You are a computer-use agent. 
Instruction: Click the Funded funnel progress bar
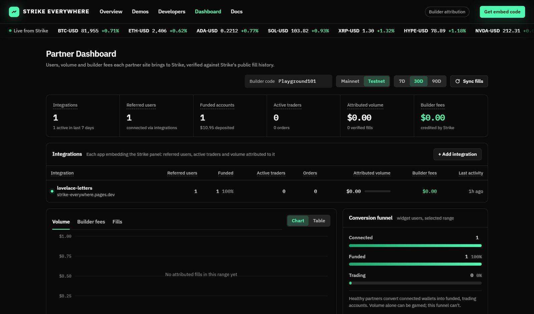tap(415, 264)
